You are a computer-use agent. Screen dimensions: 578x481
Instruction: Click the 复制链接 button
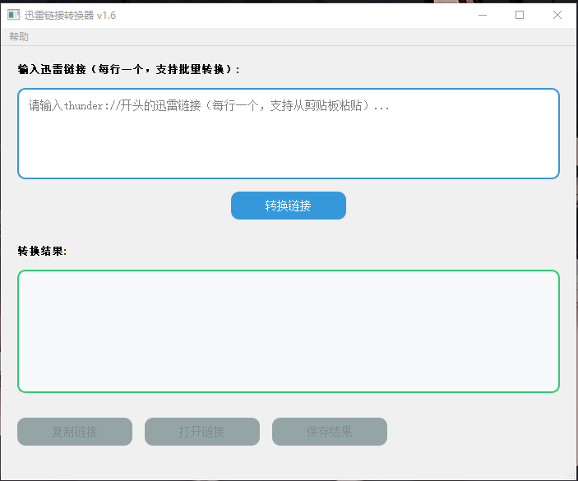point(75,431)
